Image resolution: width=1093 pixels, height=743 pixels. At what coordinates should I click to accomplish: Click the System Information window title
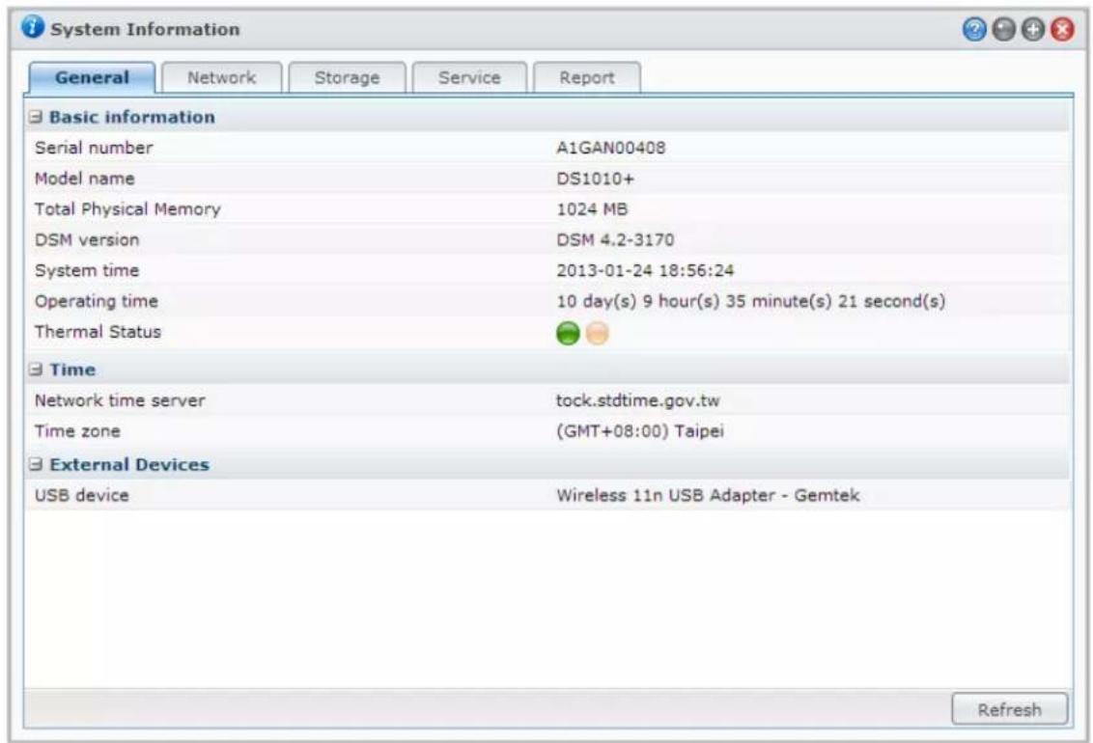[145, 29]
